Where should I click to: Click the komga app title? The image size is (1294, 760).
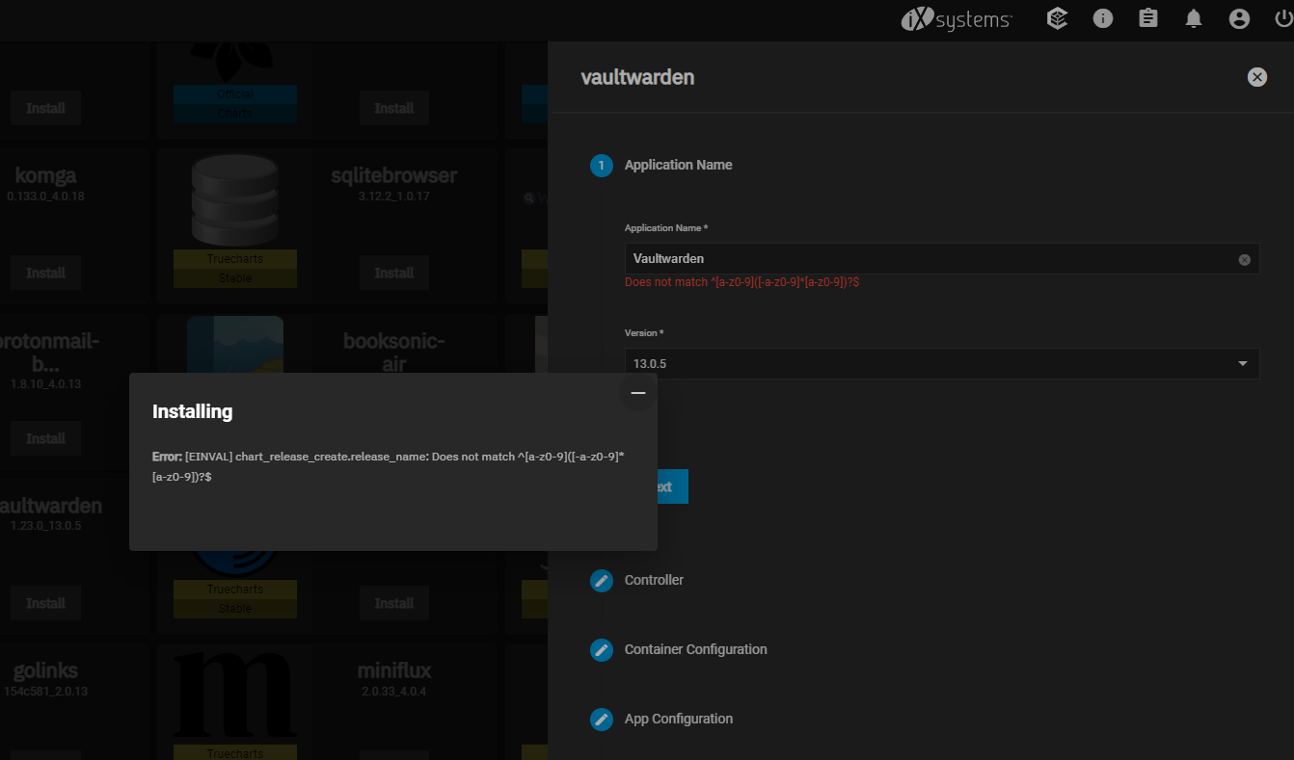pyautogui.click(x=45, y=175)
